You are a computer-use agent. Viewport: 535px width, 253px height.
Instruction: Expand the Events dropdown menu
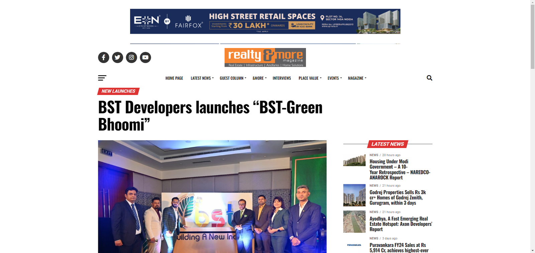point(335,78)
